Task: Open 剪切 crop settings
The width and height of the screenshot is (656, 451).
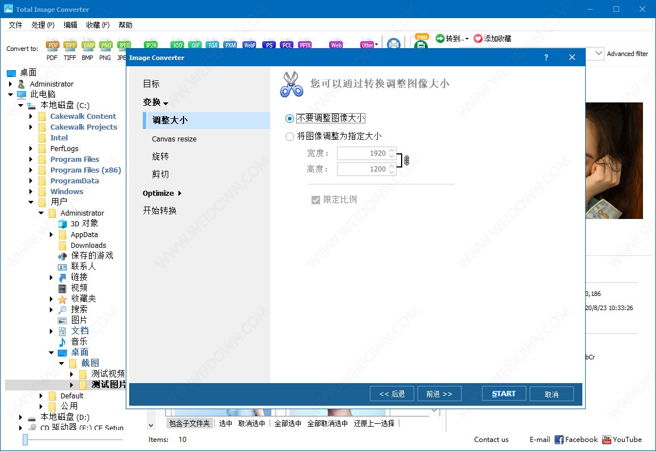Action: pos(160,174)
